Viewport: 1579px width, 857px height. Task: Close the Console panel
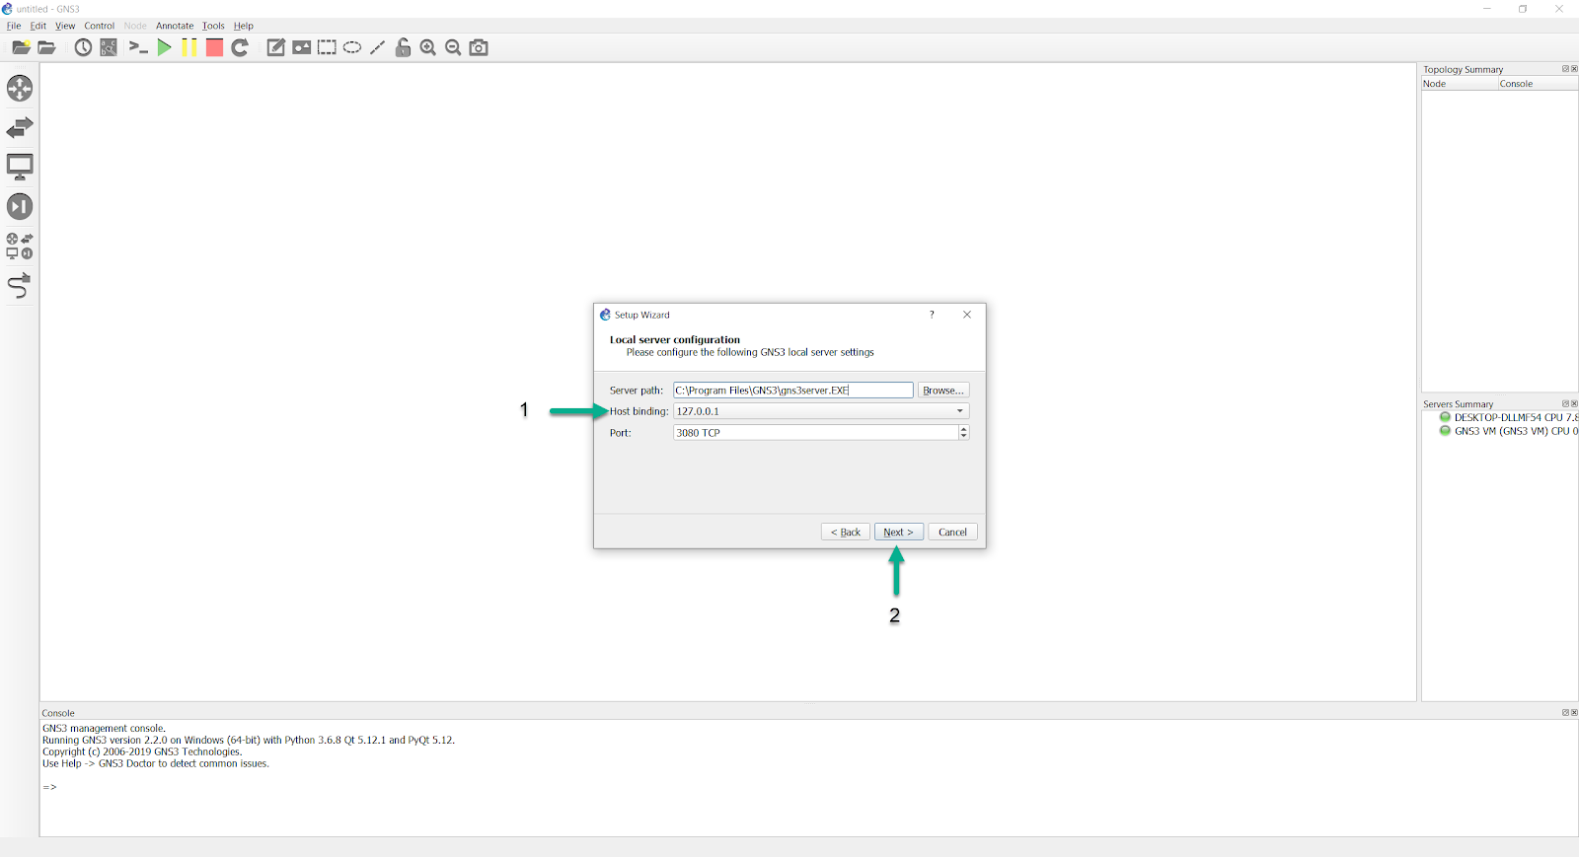[x=1574, y=712]
